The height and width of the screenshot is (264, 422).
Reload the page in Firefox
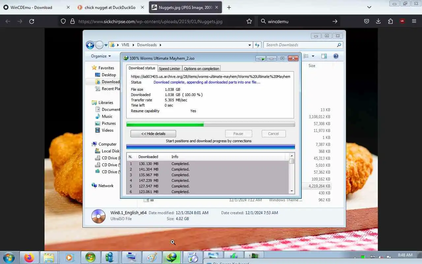32,21
